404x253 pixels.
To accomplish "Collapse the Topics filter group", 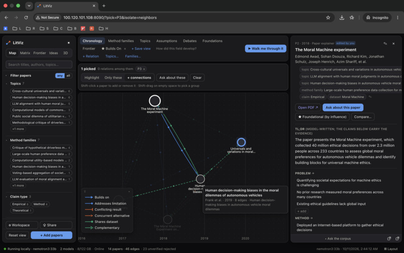I will pyautogui.click(x=7, y=83).
